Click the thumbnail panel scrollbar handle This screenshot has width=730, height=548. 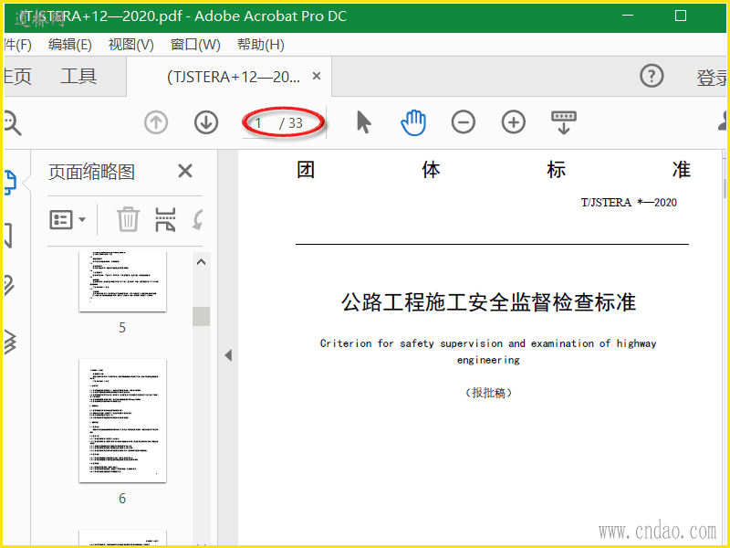click(x=201, y=316)
